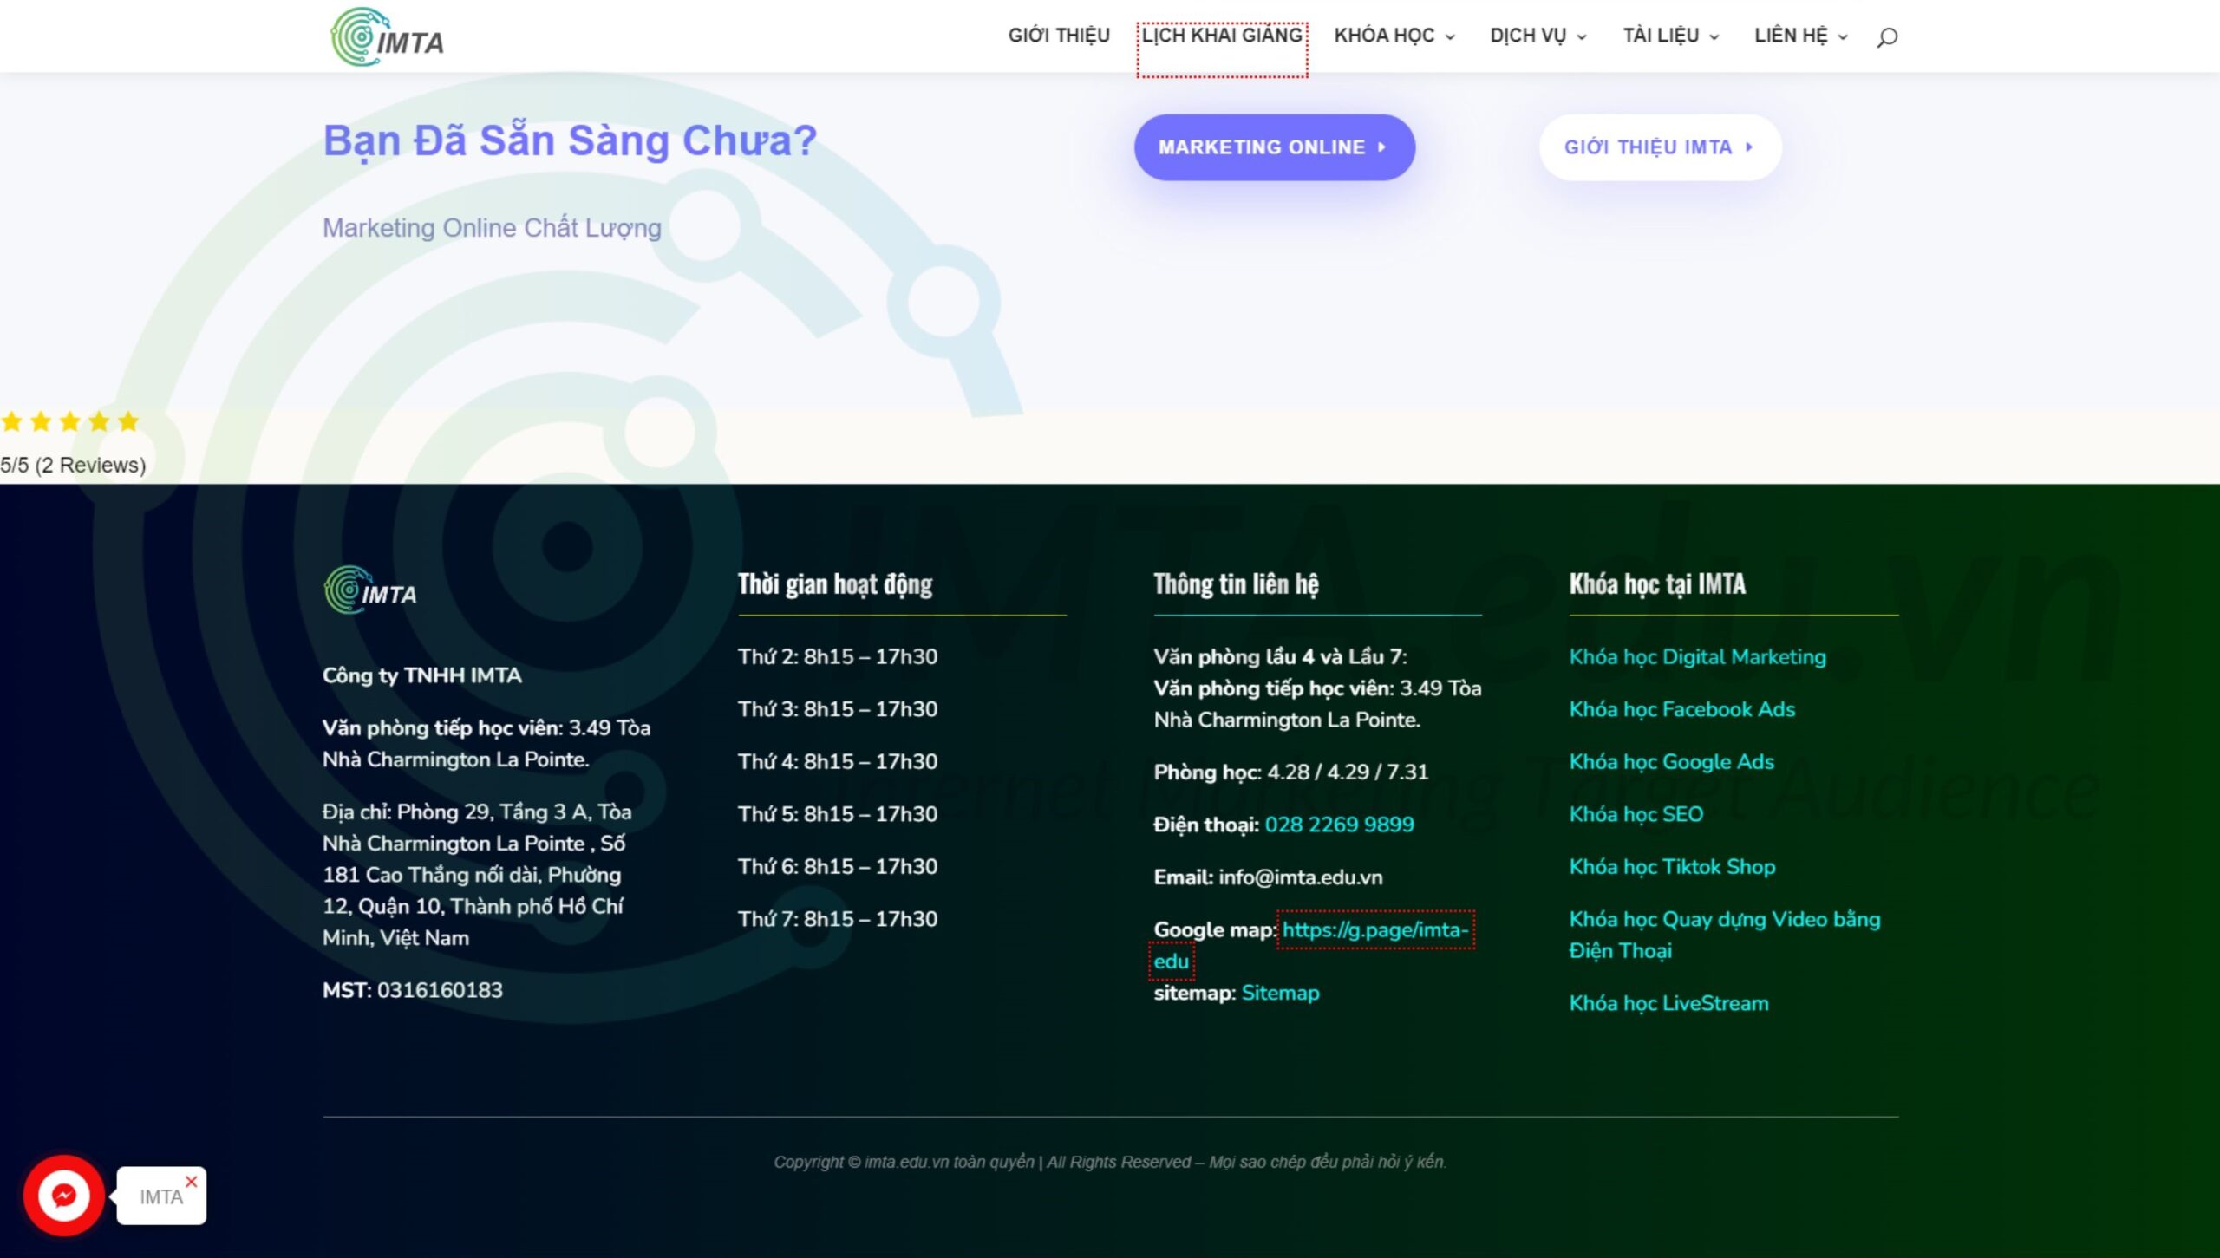Call the phone number 028 2269 9899

[1339, 825]
